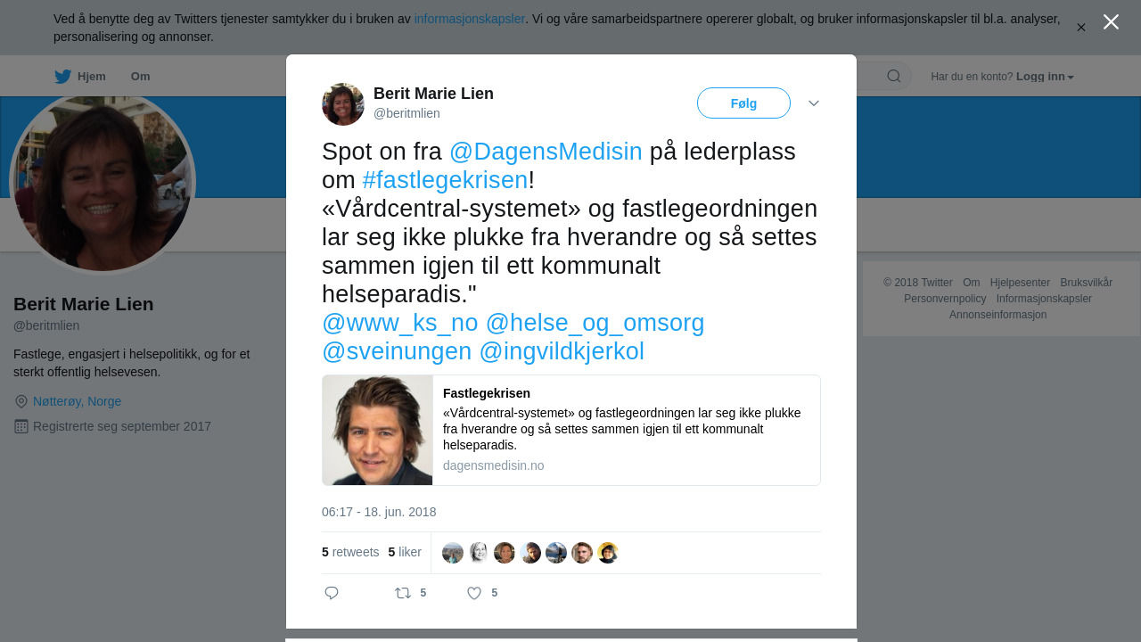
Task: Like the tweet with the heart icon
Action: coord(474,593)
